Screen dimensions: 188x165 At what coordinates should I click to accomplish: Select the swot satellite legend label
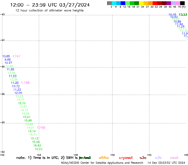click(x=174, y=158)
